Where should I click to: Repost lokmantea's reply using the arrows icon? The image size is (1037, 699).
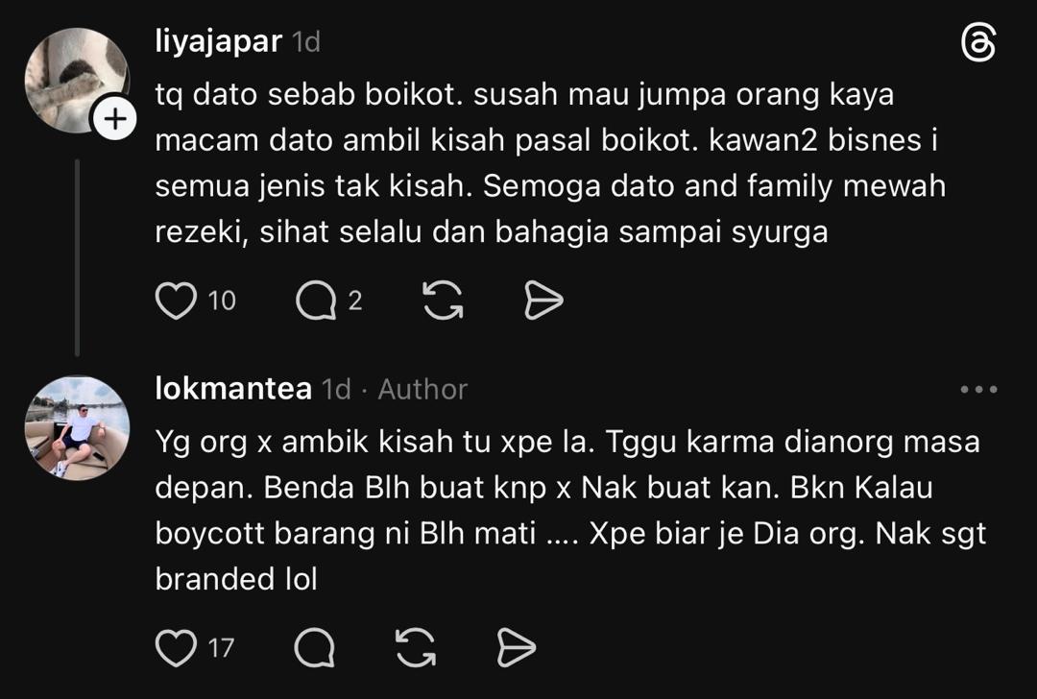pyautogui.click(x=416, y=647)
